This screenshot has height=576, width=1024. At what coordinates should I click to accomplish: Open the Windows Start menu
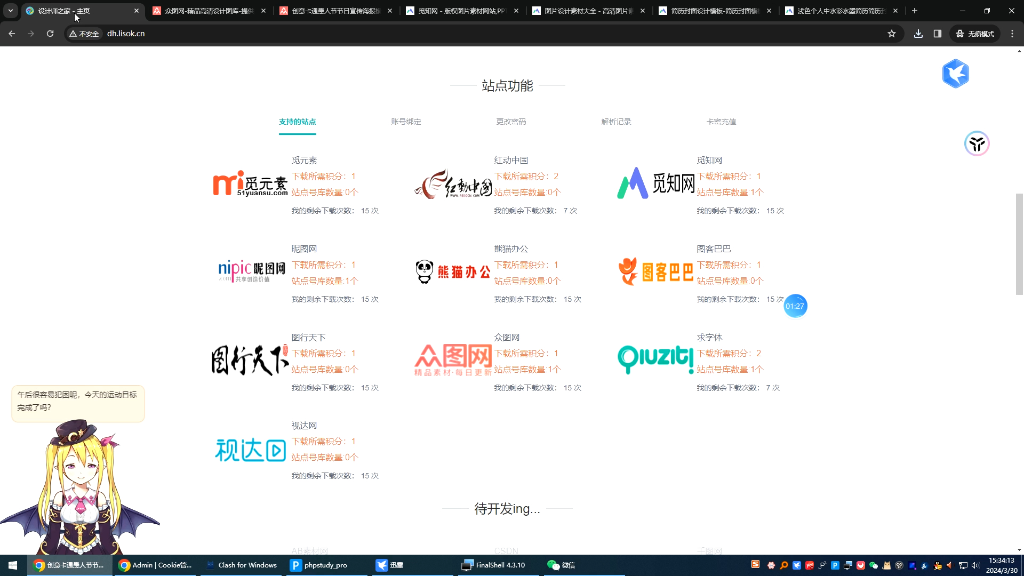pos(13,565)
